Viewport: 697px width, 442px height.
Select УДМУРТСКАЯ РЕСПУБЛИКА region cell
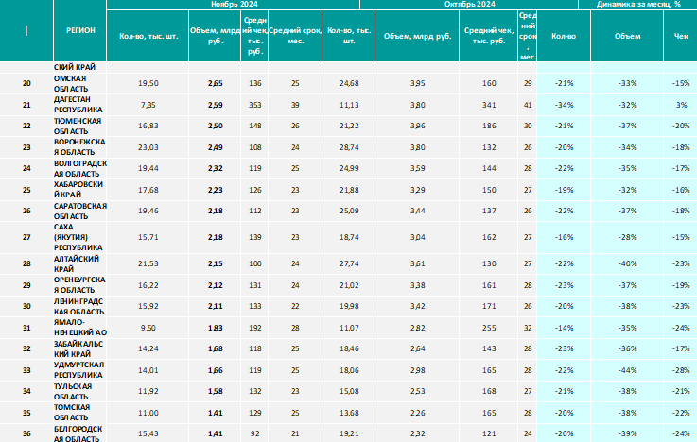[80, 370]
